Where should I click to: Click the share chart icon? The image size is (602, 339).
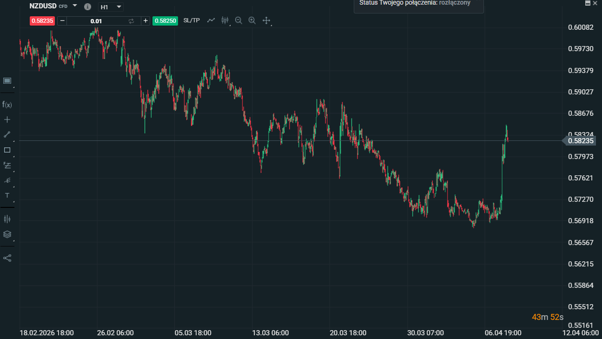click(x=7, y=258)
